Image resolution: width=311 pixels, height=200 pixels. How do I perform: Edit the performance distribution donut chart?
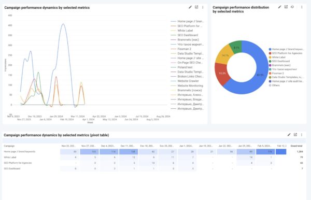[x=279, y=7]
